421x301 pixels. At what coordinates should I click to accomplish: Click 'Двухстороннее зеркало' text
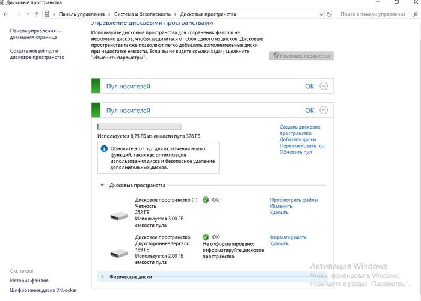tap(162, 243)
